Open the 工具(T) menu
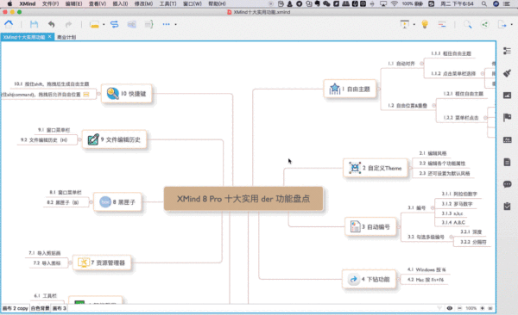 coord(167,3)
